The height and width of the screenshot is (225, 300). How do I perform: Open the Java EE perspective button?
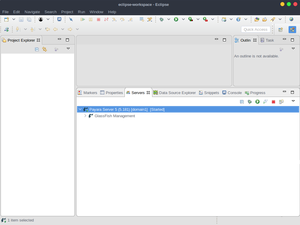(x=292, y=30)
